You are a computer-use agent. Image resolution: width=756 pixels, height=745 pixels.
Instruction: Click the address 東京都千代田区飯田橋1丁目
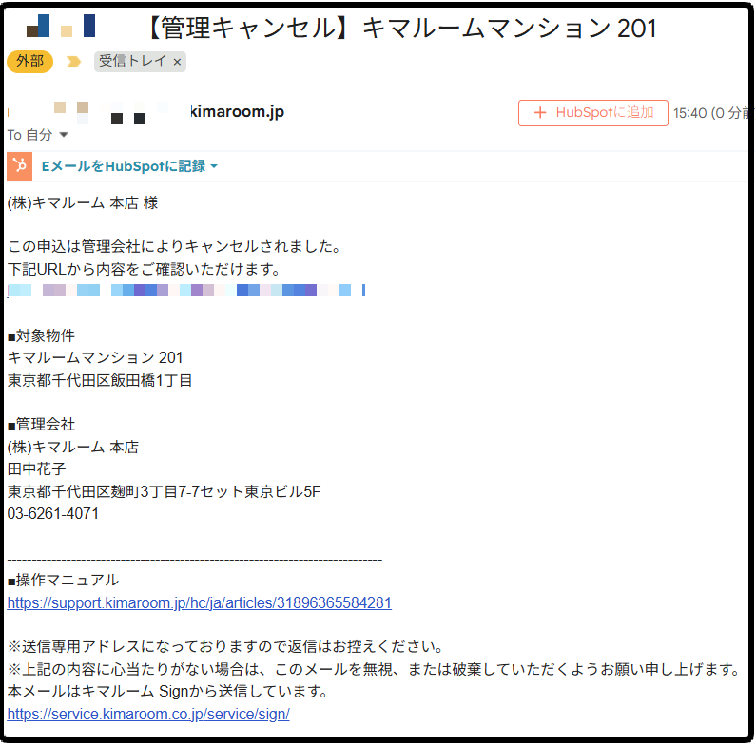[x=100, y=380]
